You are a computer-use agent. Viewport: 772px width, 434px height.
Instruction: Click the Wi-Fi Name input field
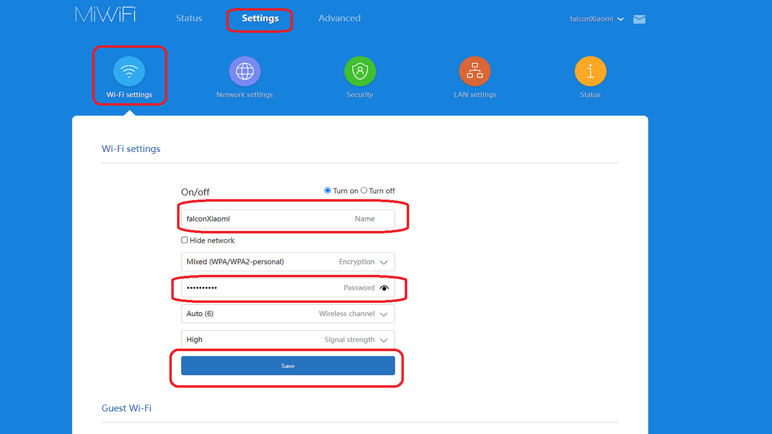tap(266, 219)
